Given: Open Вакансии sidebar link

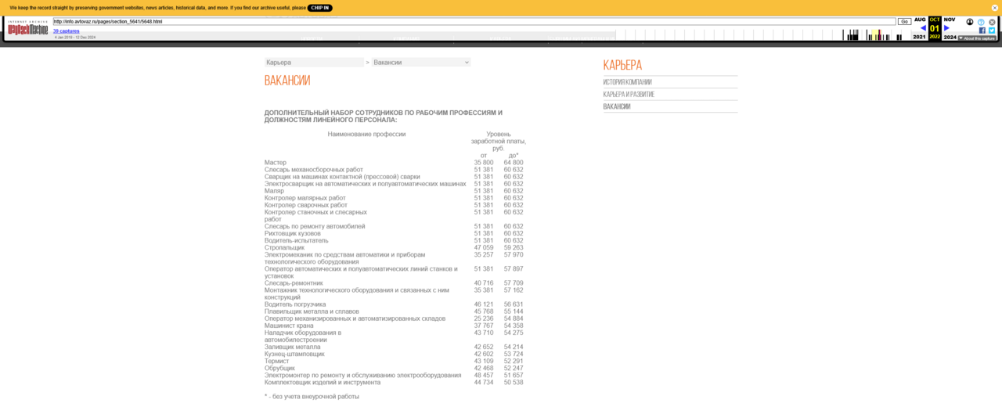Looking at the screenshot, I should (617, 106).
